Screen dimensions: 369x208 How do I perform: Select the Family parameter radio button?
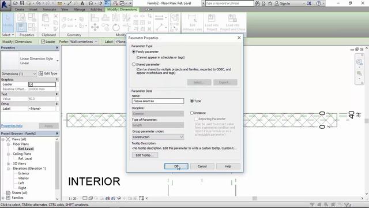click(x=134, y=51)
